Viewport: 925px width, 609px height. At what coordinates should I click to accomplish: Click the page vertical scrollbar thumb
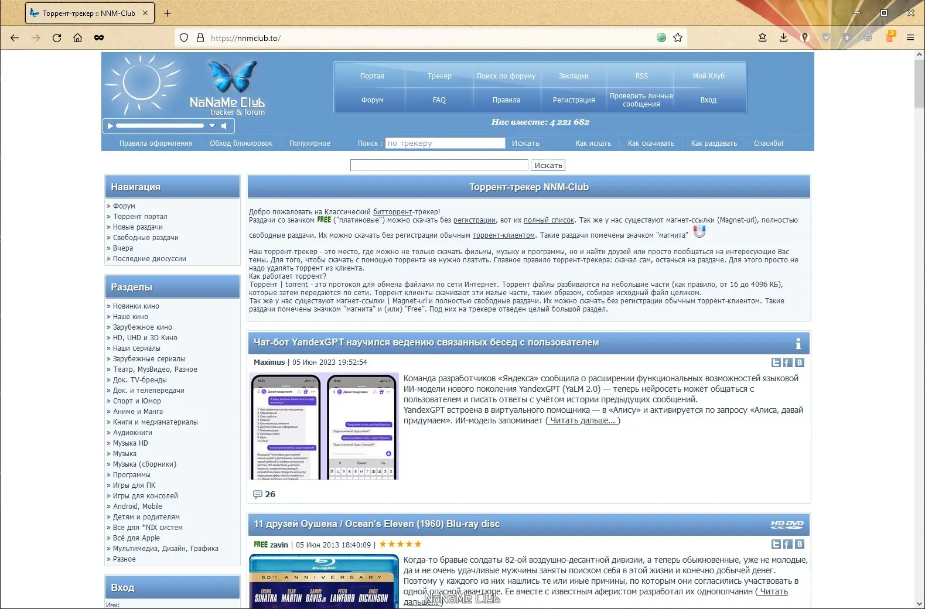(919, 84)
